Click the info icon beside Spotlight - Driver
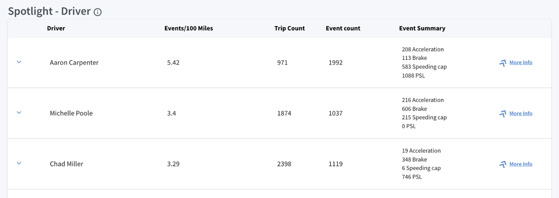 (x=97, y=12)
